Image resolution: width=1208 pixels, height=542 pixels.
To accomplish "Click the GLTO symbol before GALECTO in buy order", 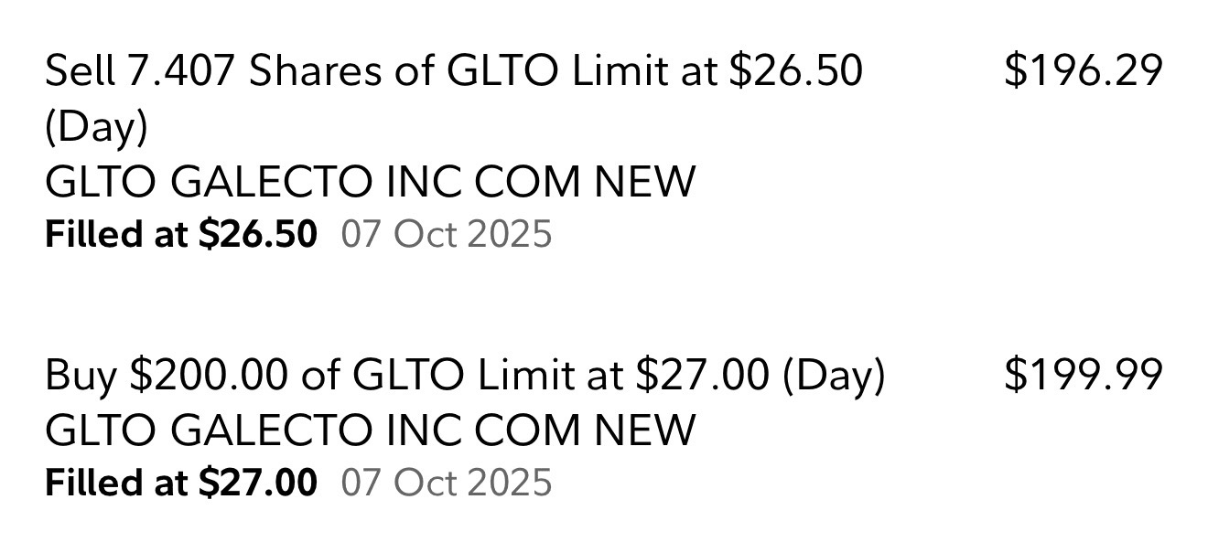I will click(102, 430).
